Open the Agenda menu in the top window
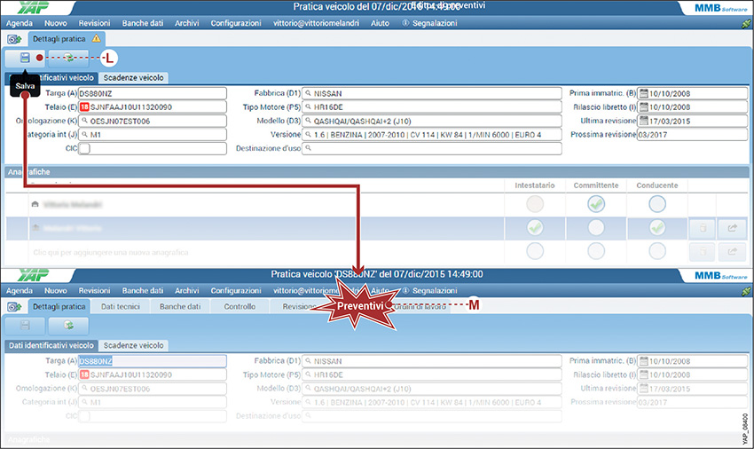Image resolution: width=754 pixels, height=449 pixels. [20, 23]
